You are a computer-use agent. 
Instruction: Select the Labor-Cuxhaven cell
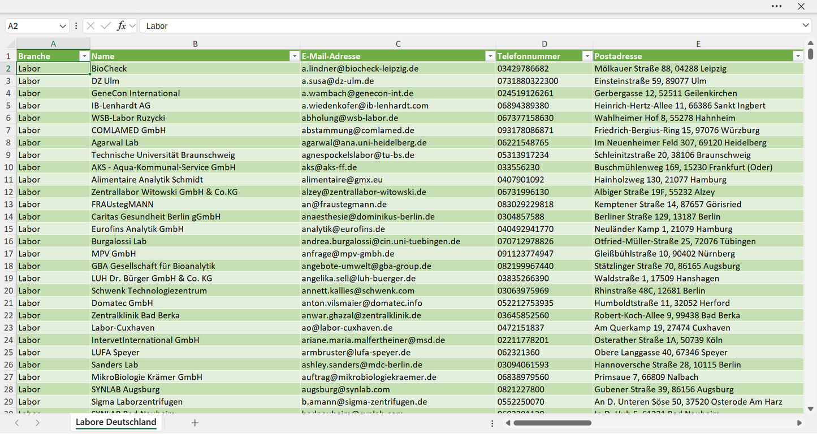(x=195, y=328)
